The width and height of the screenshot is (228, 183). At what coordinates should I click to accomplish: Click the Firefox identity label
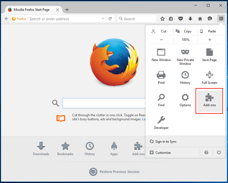click(19, 19)
